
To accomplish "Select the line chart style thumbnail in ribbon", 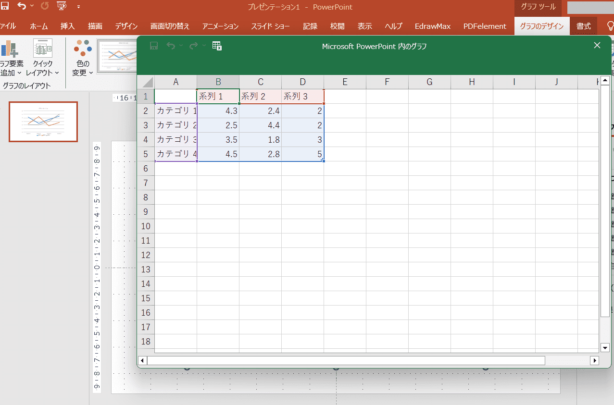I will tap(117, 56).
